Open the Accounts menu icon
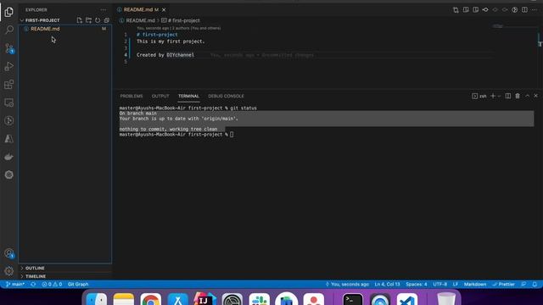Screen dimensions: 543x305 [x=9, y=253]
